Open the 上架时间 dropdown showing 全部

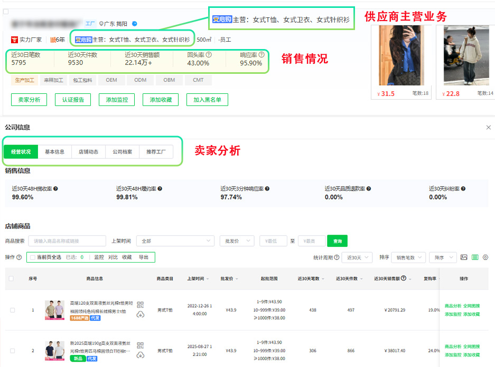(175, 241)
